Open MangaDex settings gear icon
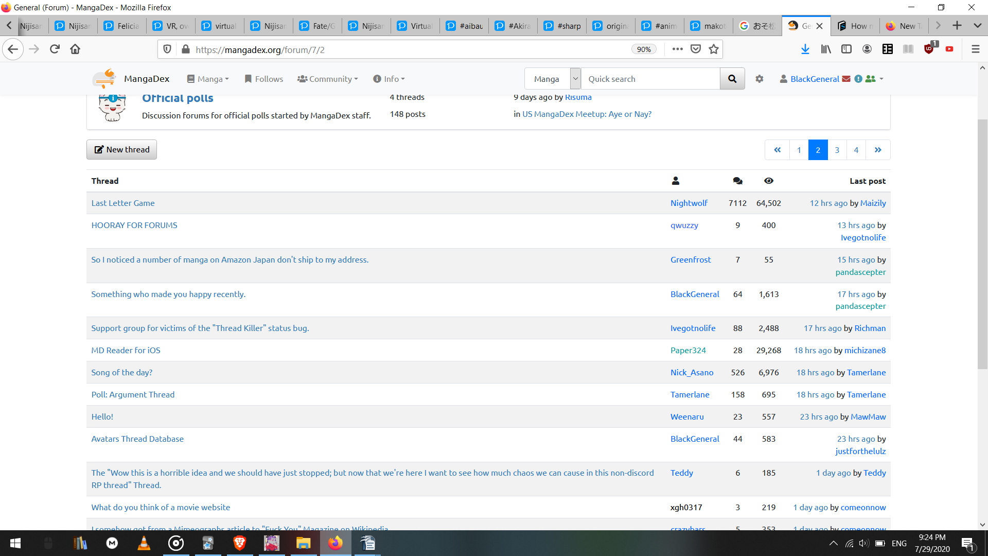This screenshot has height=556, width=988. point(759,79)
